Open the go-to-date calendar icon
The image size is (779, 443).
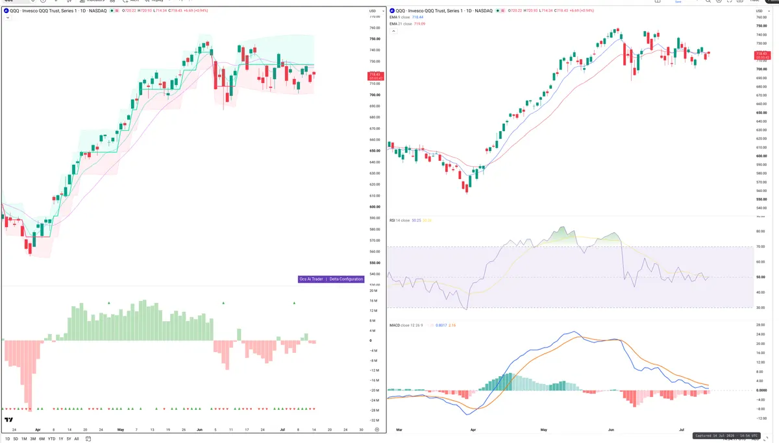(x=89, y=438)
